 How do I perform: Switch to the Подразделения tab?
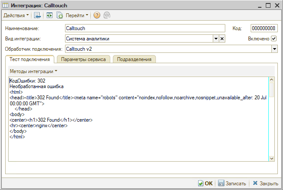click(x=134, y=59)
